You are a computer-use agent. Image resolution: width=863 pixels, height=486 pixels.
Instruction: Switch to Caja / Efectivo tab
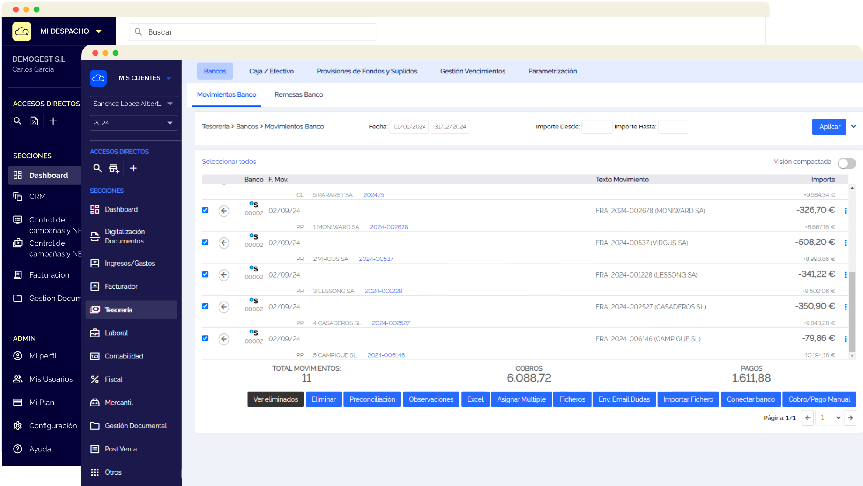click(271, 71)
